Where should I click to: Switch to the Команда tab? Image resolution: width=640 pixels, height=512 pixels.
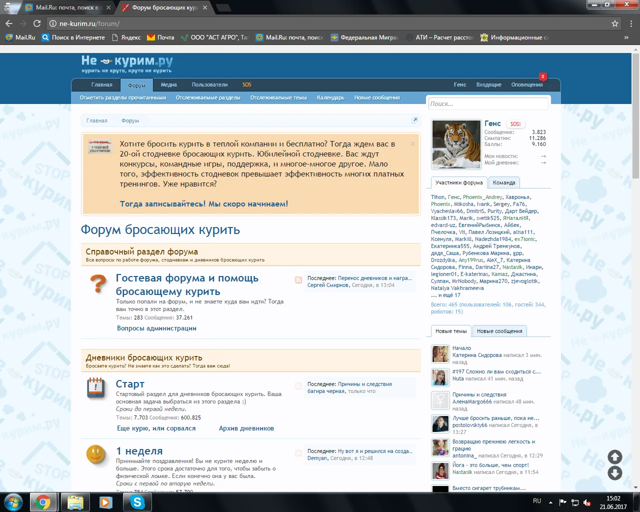(503, 182)
